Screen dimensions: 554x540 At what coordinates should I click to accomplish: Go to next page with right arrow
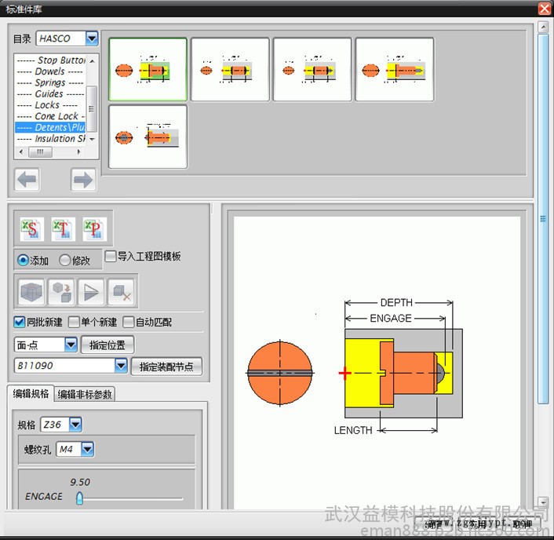click(83, 180)
